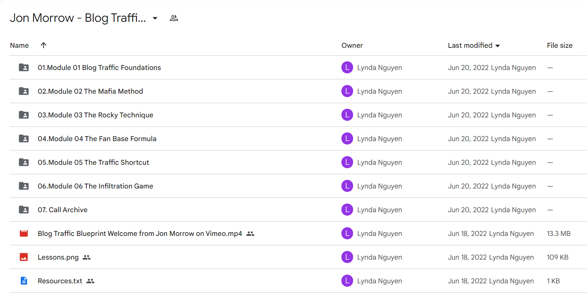Click folder icon for 06.Module 06 The Infiltration Game
The height and width of the screenshot is (298, 587).
[x=24, y=186]
